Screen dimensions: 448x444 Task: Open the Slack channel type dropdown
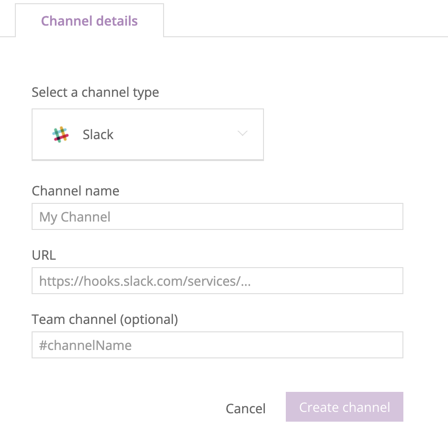(x=148, y=135)
